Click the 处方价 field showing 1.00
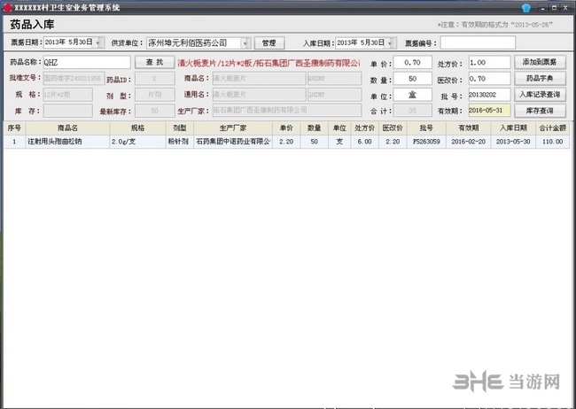576x409 pixels. [489, 63]
